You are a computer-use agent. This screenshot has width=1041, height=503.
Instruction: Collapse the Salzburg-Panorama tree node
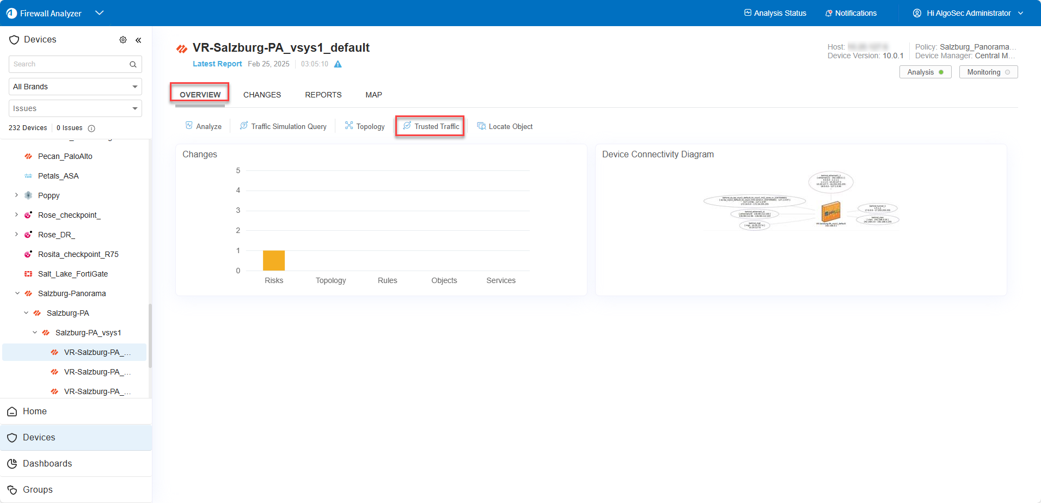click(x=17, y=293)
